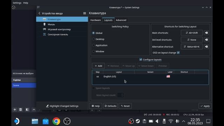Clear the Alternative shortcut binding

point(206,47)
